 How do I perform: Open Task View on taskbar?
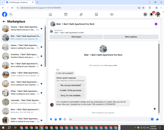tap(15, 127)
